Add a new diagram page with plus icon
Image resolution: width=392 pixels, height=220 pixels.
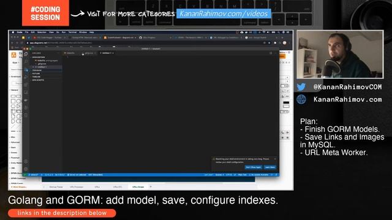click(151, 186)
